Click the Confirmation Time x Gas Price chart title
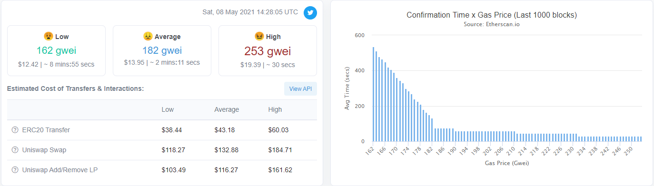This screenshot has width=654, height=186. pos(492,15)
